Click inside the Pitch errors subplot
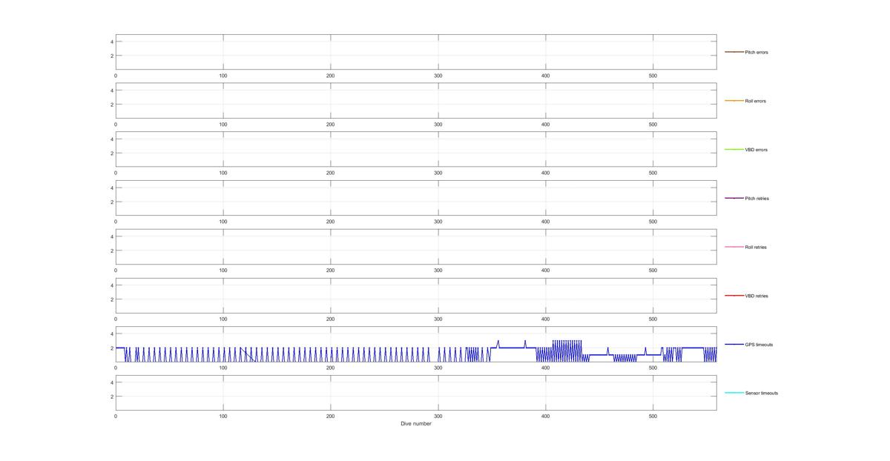The height and width of the screenshot is (461, 890). [x=416, y=52]
